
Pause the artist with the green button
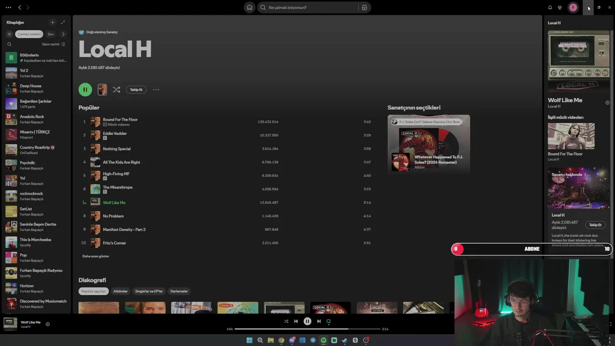coord(85,89)
